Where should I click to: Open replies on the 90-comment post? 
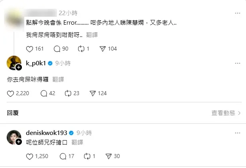56,49
